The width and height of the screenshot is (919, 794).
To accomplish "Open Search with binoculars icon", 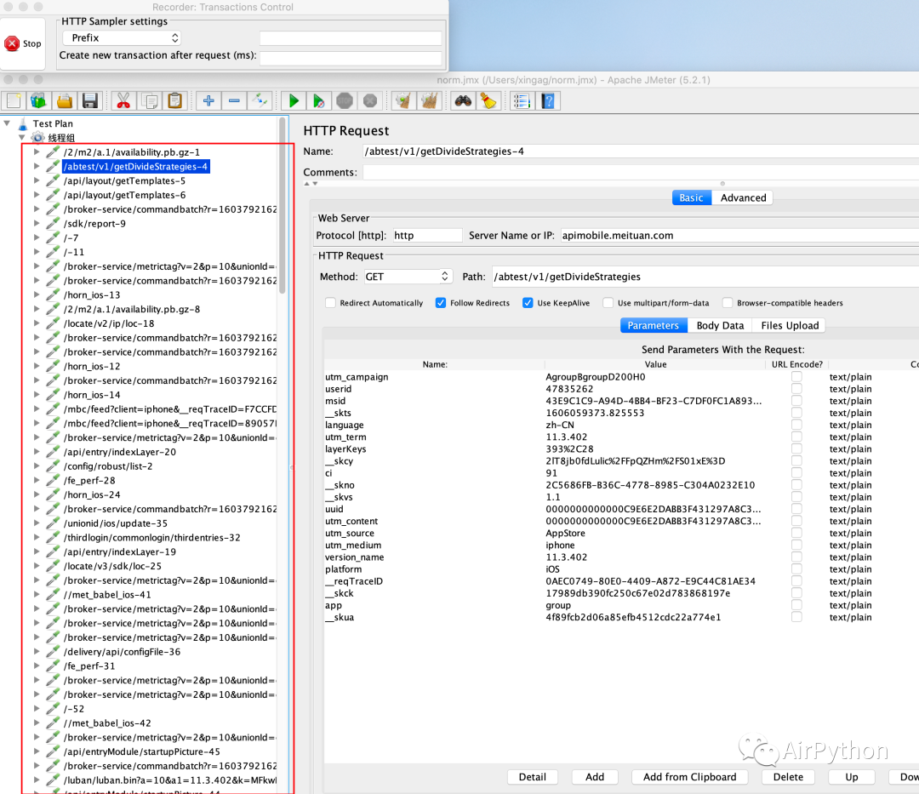I will [x=463, y=100].
